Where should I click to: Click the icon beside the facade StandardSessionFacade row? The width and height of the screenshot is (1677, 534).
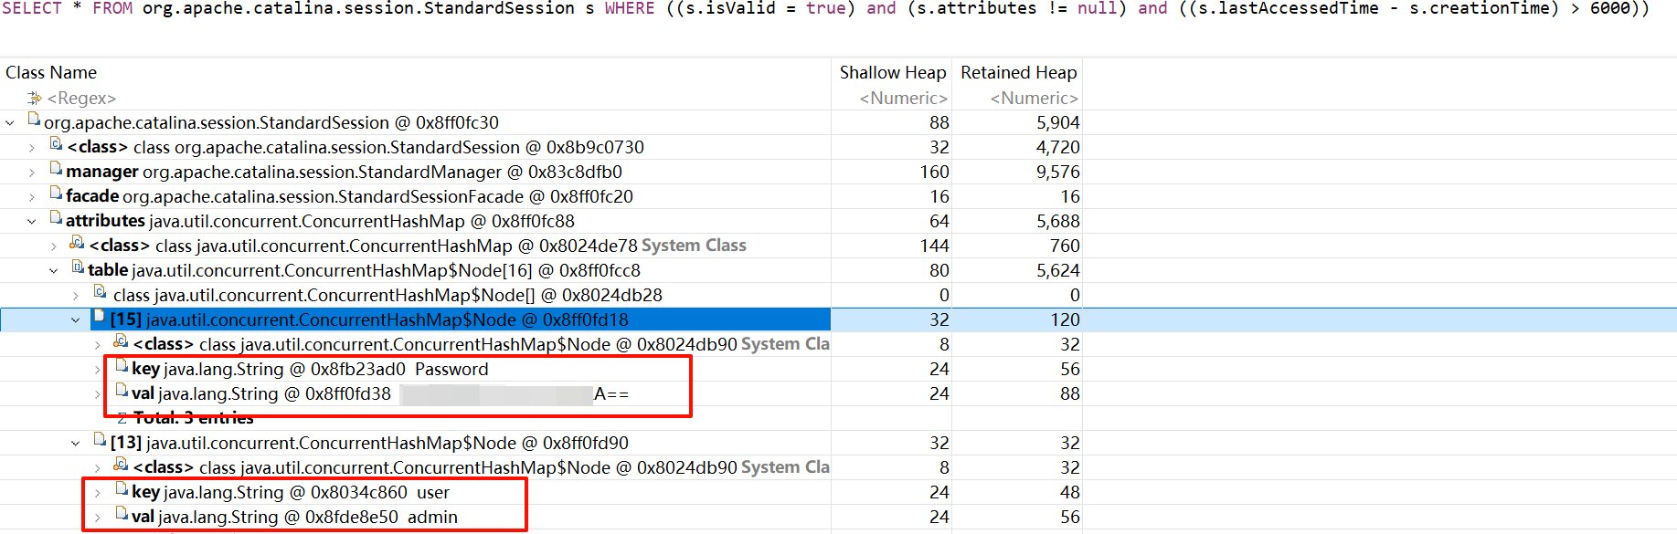point(56,194)
